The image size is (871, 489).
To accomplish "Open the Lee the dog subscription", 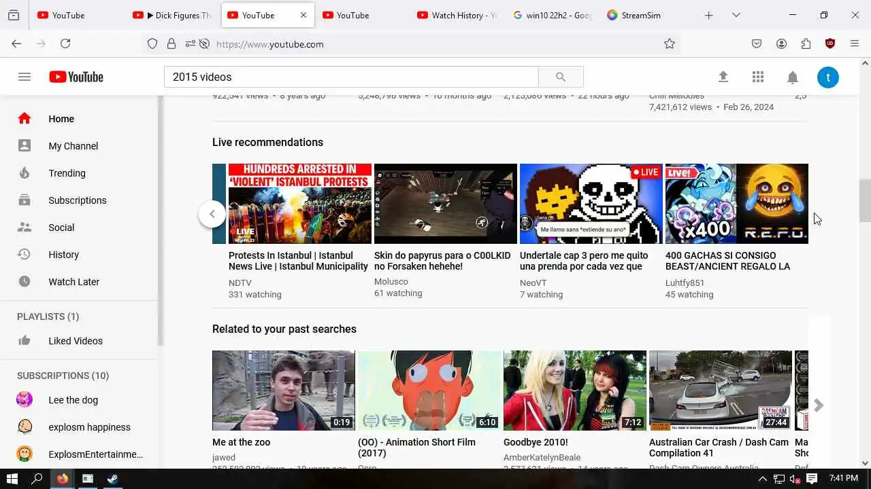I will tap(79, 400).
